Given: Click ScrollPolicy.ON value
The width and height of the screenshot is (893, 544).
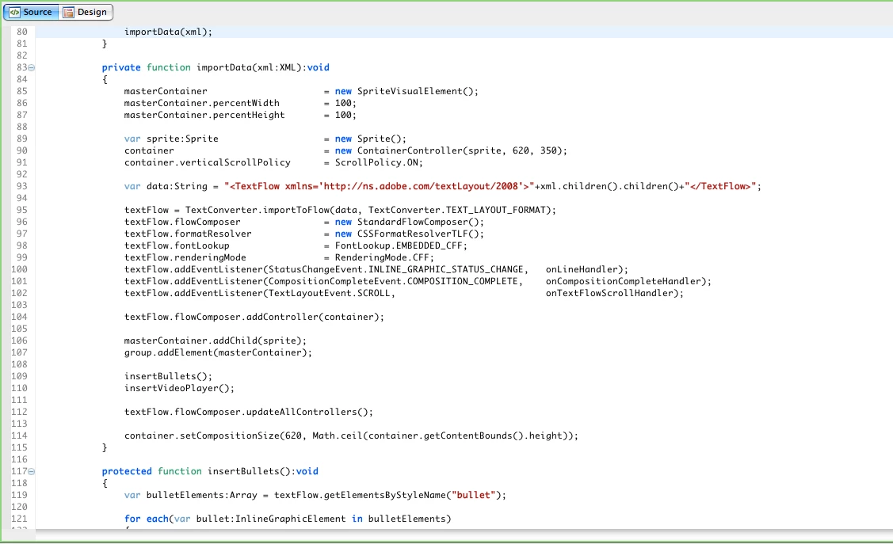Looking at the screenshot, I should point(376,163).
